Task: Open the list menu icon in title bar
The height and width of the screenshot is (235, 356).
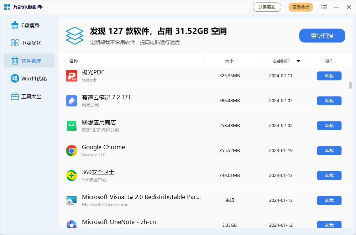Action: pyautogui.click(x=324, y=7)
